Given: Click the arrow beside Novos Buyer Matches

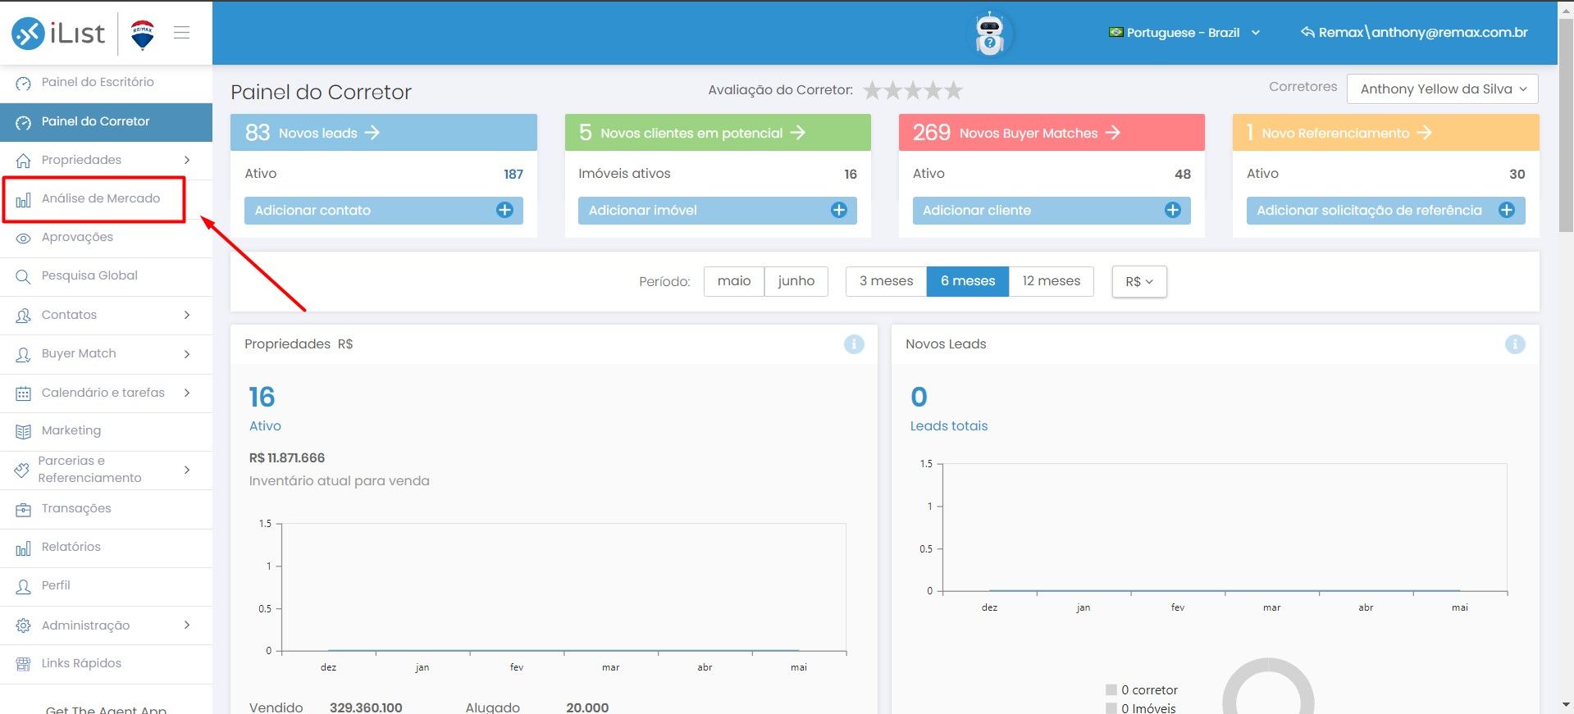Looking at the screenshot, I should 1112,133.
